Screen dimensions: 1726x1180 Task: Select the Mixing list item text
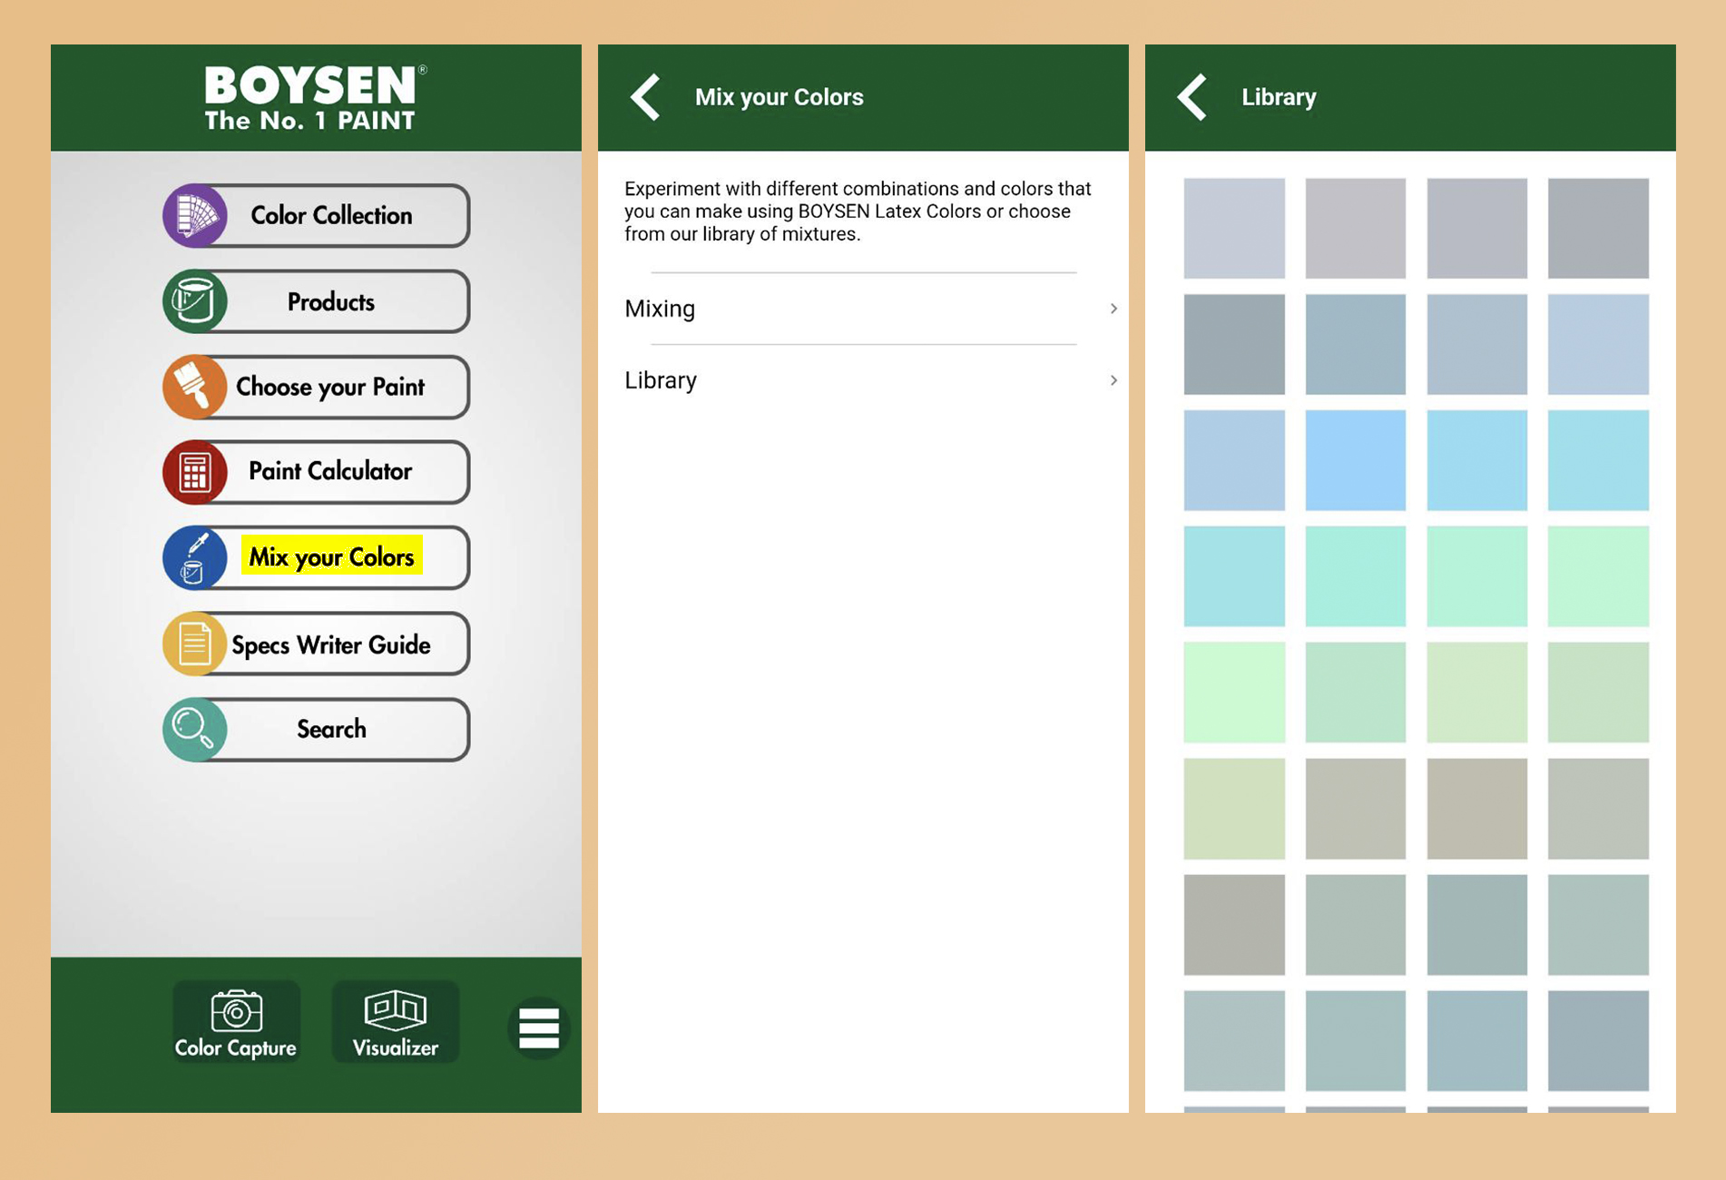click(x=660, y=309)
